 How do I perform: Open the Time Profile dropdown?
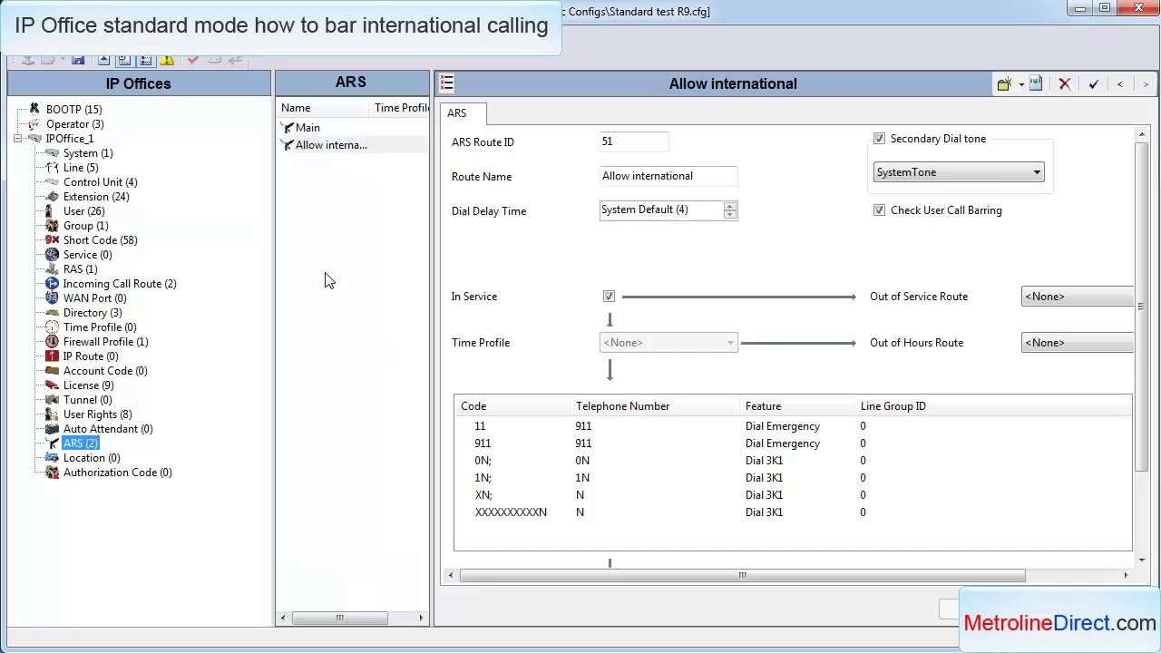[668, 343]
